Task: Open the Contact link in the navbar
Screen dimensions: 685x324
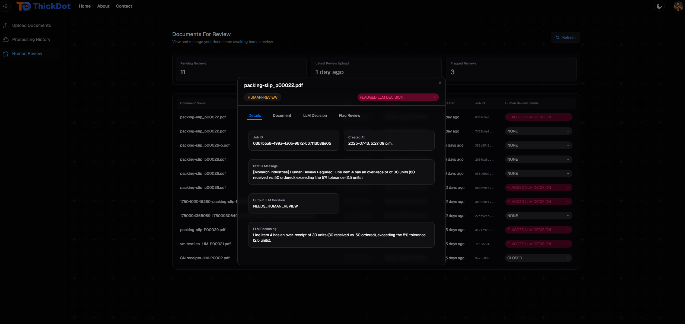Action: click(124, 6)
